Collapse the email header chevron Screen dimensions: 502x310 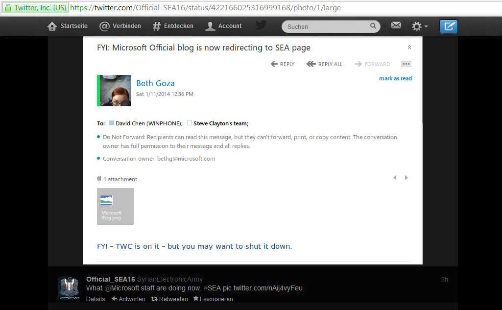click(x=409, y=48)
